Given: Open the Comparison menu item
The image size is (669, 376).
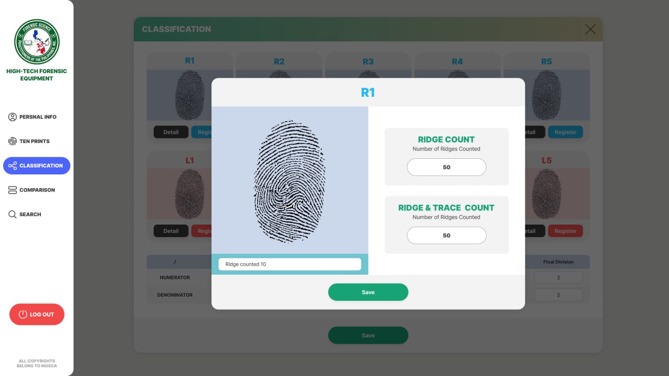Looking at the screenshot, I should (37, 190).
